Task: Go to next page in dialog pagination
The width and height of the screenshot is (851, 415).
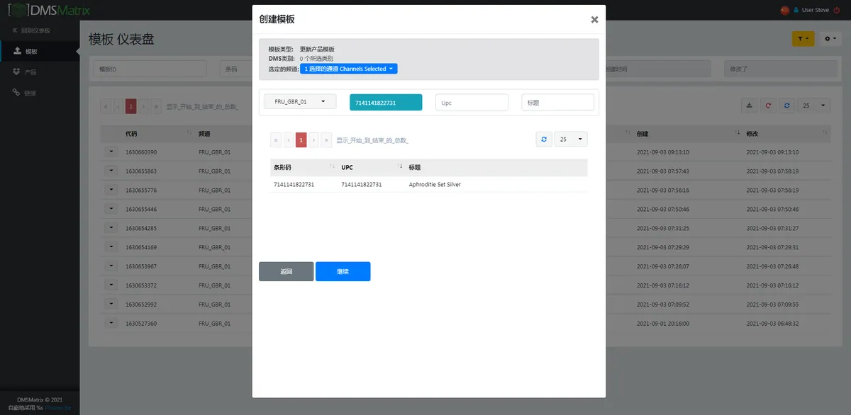Action: [313, 140]
